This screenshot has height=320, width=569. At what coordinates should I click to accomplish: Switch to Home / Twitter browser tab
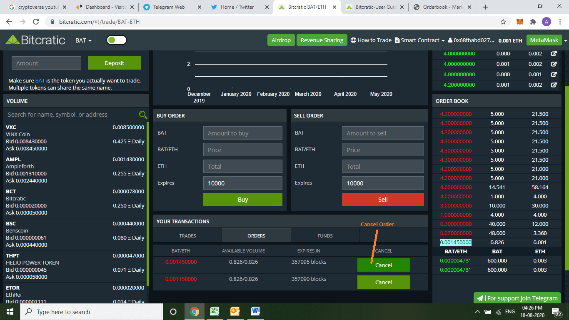(239, 7)
